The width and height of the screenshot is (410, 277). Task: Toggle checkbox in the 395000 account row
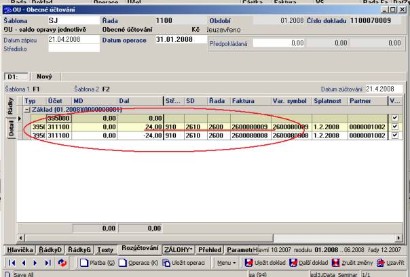[x=396, y=118]
